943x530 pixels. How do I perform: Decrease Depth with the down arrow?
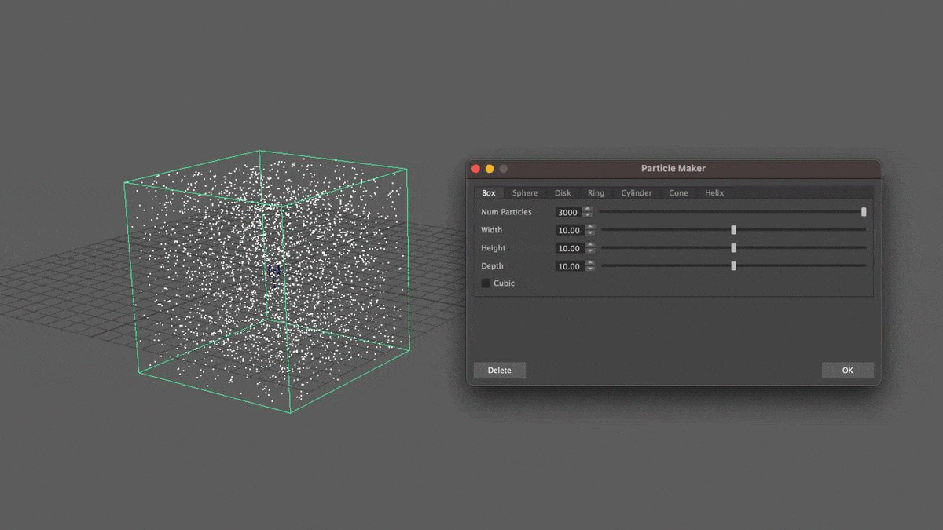pyautogui.click(x=590, y=270)
